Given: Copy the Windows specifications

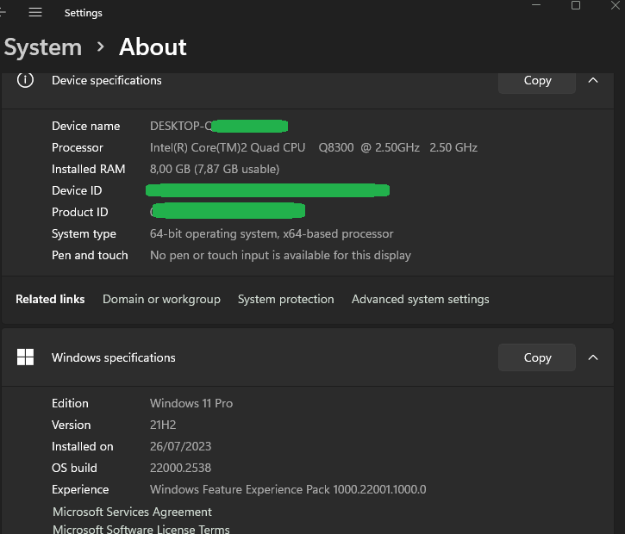Looking at the screenshot, I should coord(537,357).
